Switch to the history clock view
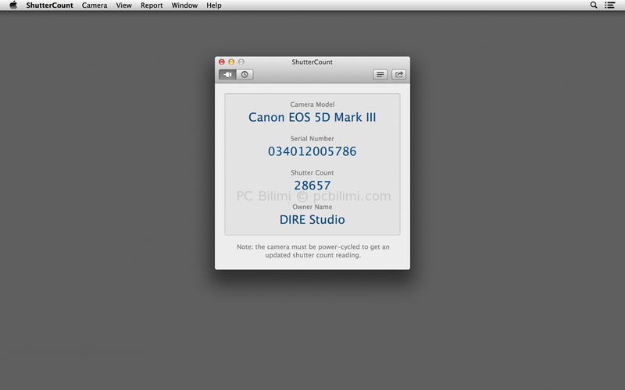 [x=245, y=74]
